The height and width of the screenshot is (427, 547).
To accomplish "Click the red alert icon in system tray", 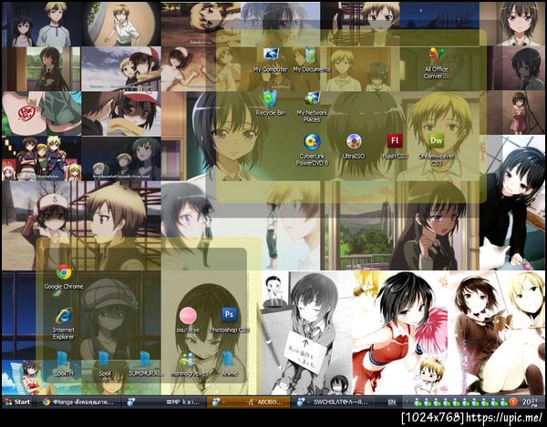I will [x=512, y=402].
